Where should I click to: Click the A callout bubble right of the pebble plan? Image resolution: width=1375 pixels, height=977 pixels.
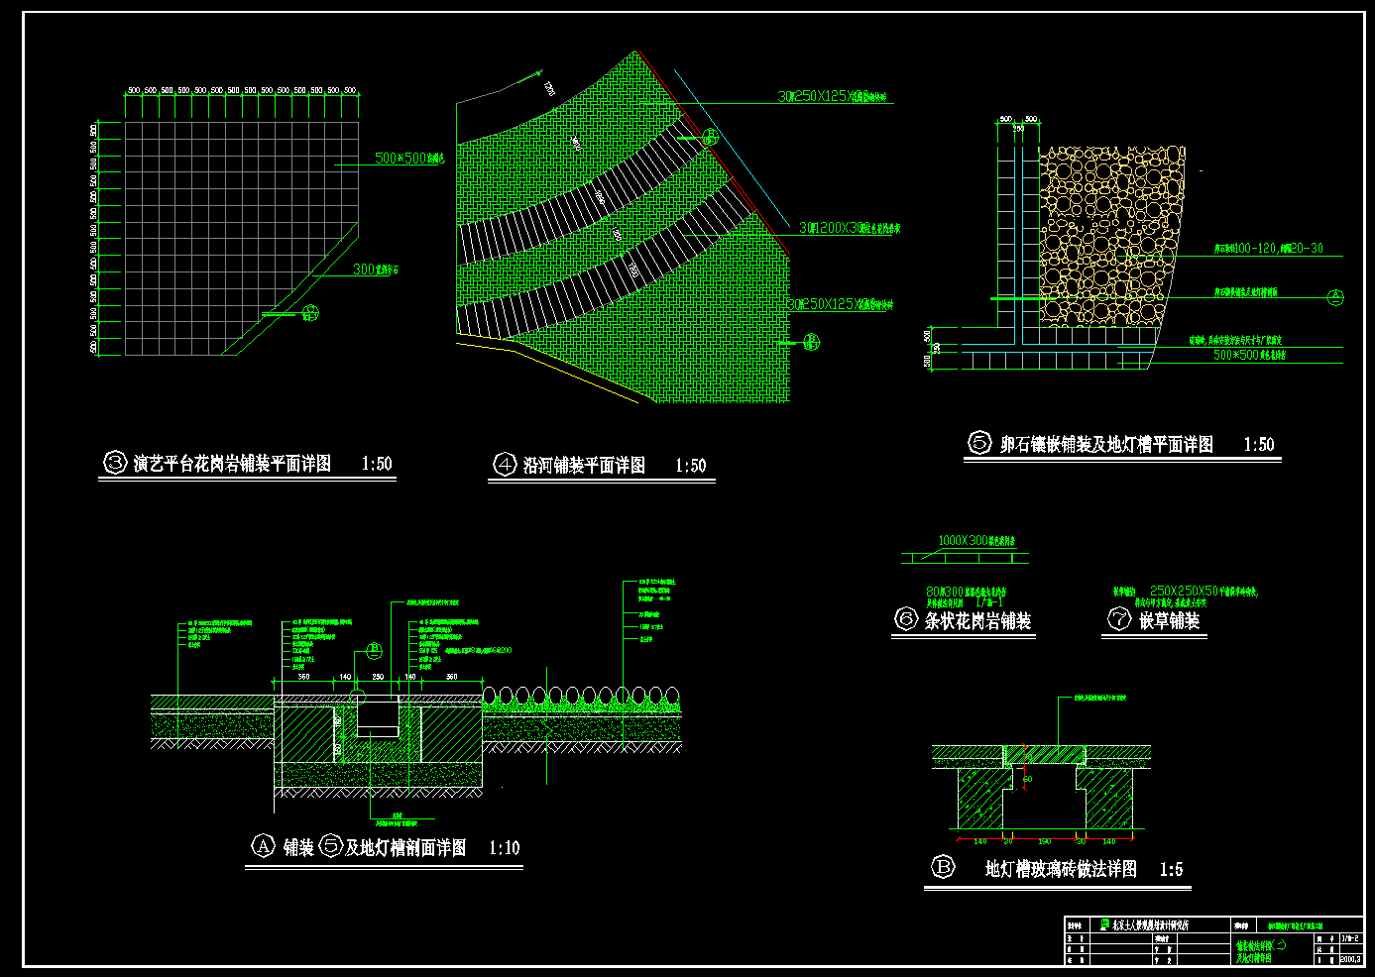pyautogui.click(x=1334, y=297)
